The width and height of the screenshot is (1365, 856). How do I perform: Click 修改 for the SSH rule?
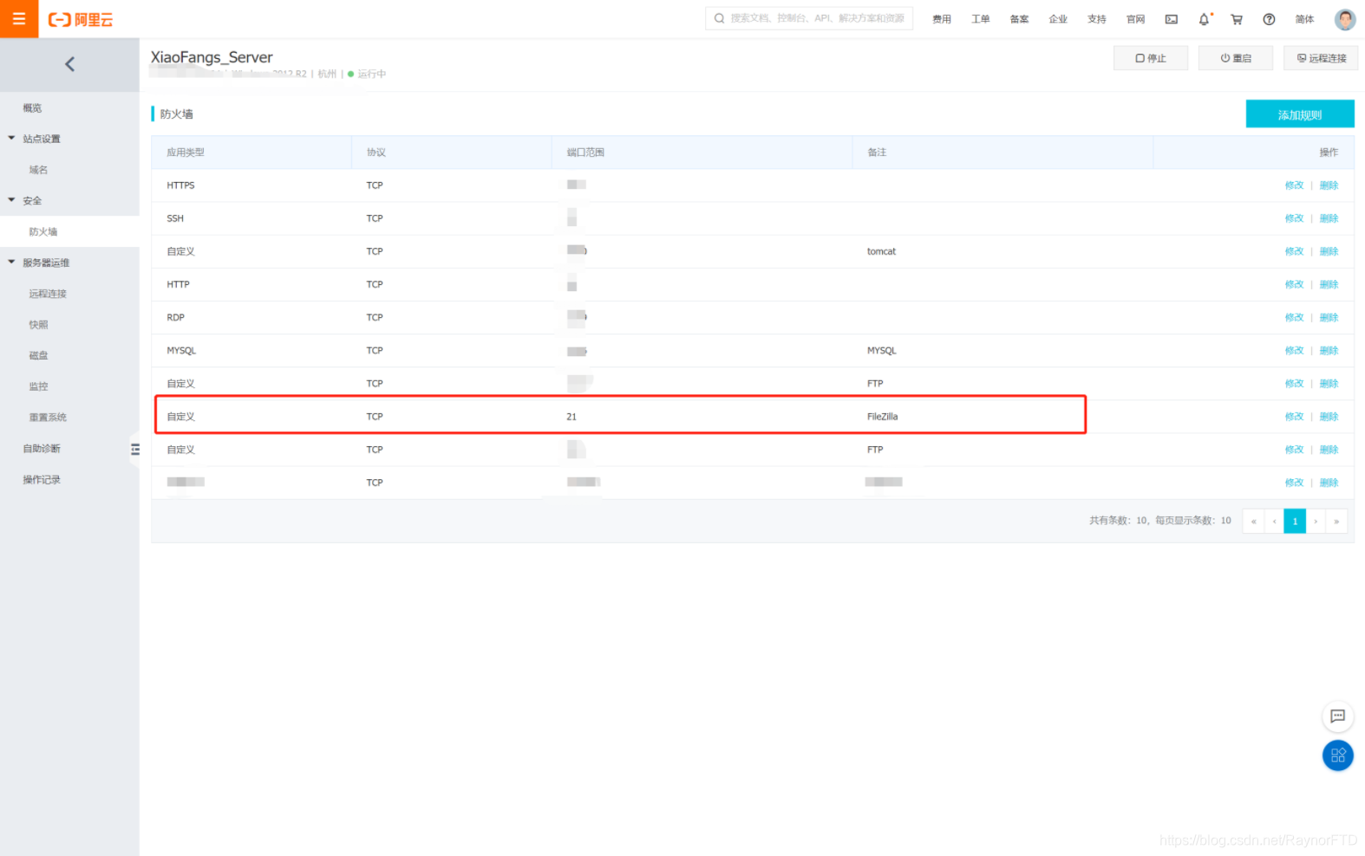1294,218
